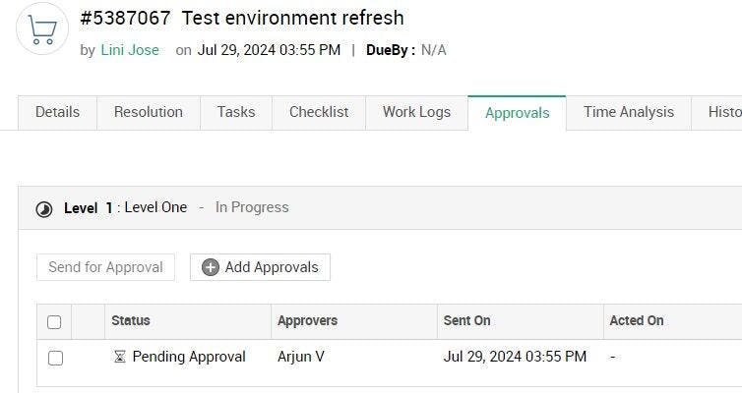Switch to the History tab
Image resolution: width=742 pixels, height=393 pixels.
click(x=723, y=112)
